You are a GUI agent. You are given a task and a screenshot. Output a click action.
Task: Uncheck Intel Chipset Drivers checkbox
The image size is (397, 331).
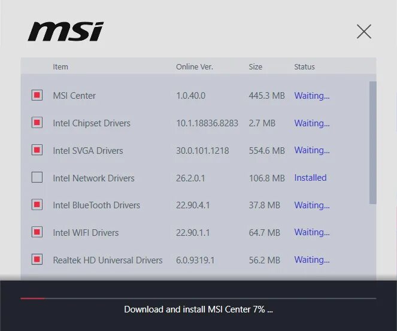tap(37, 123)
